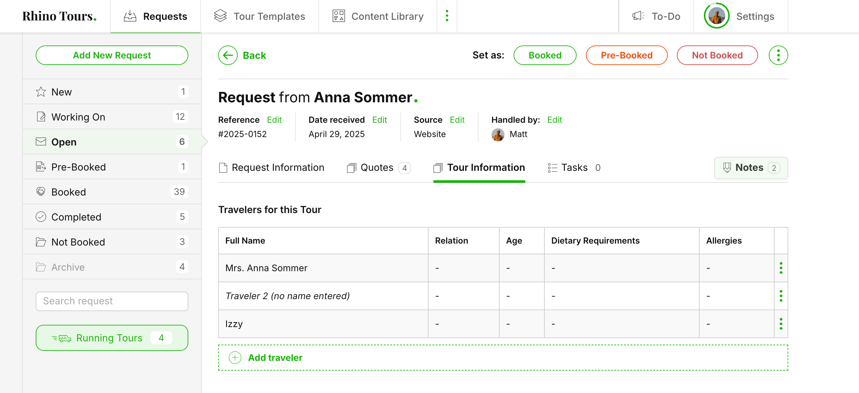Click Add New Request button
Screen dimensions: 859x393
click(x=112, y=55)
